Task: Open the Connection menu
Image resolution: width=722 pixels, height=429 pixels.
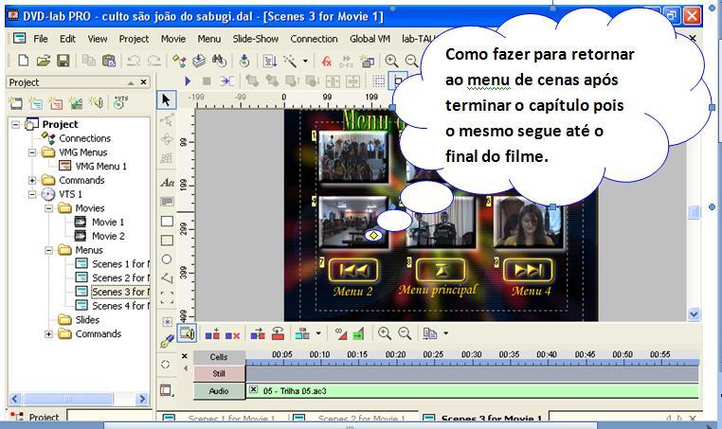Action: [x=314, y=39]
